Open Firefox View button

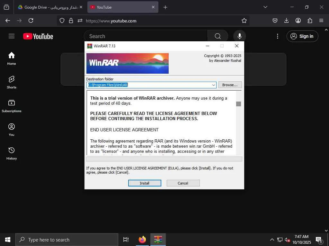pyautogui.click(x=6, y=7)
